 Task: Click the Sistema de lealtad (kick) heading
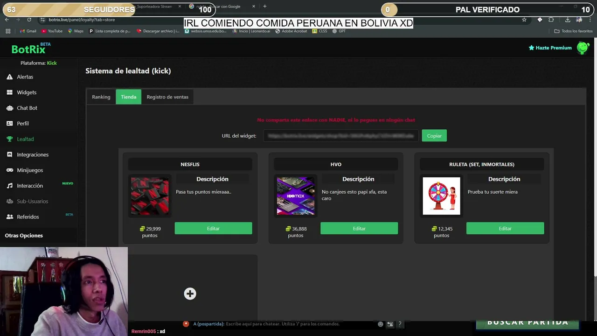pyautogui.click(x=128, y=71)
